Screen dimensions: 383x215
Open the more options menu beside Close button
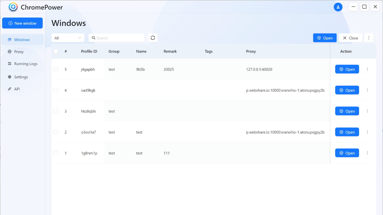point(369,38)
